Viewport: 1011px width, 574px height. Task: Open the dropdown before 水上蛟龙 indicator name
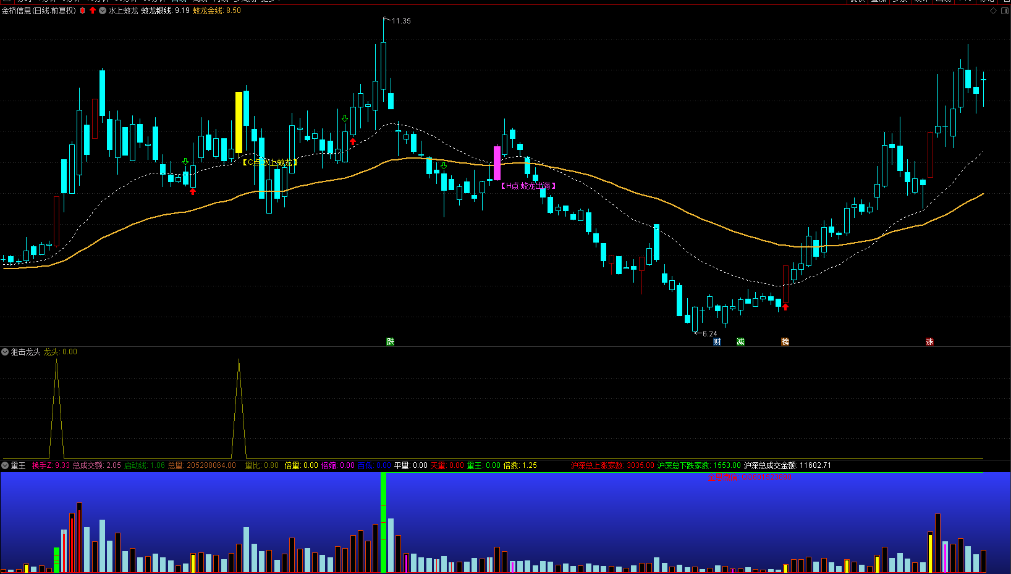(103, 10)
